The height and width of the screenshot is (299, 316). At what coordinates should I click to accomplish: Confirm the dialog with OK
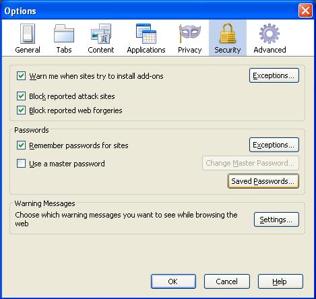point(173,281)
